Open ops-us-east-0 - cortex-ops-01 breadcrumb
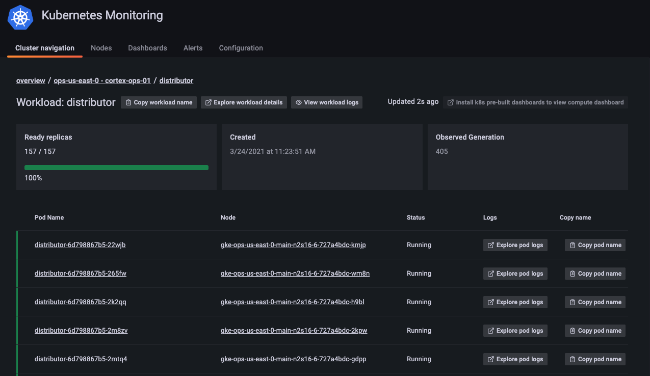 click(x=102, y=80)
